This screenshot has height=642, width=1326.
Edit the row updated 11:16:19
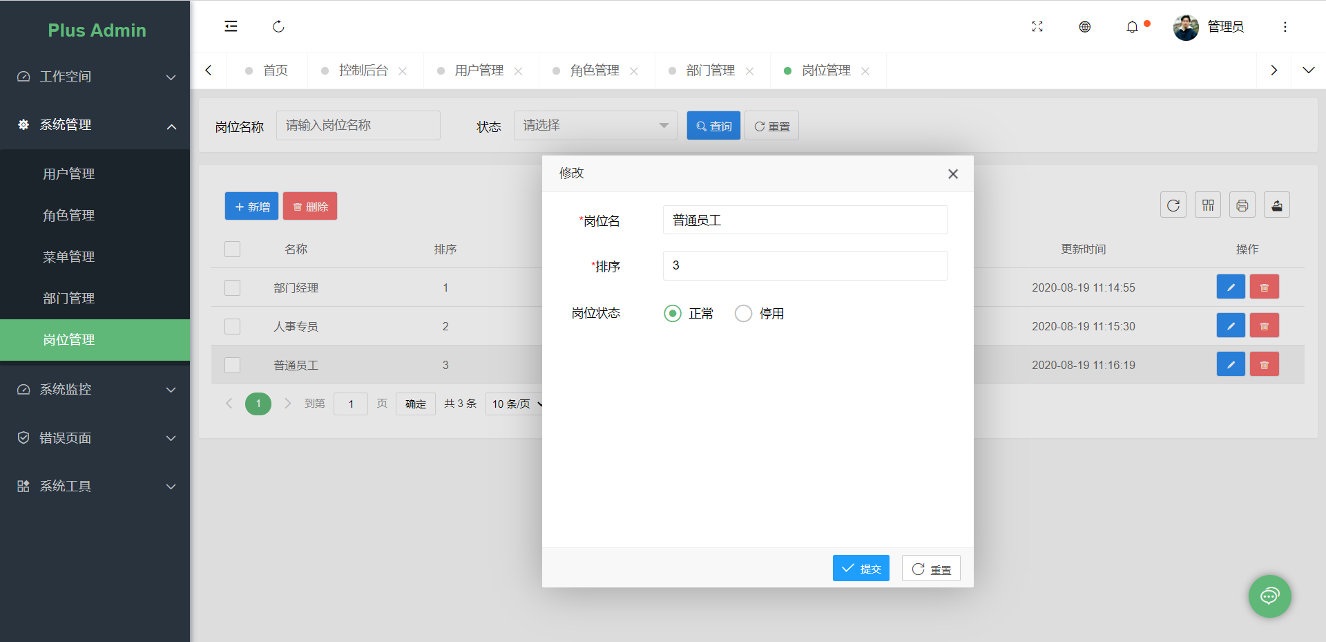pos(1231,364)
